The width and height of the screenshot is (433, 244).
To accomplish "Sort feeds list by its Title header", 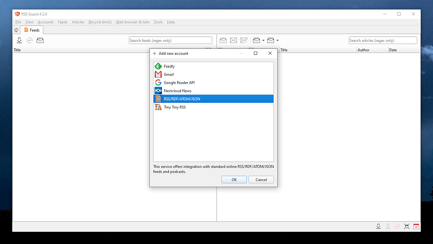I will [17, 50].
